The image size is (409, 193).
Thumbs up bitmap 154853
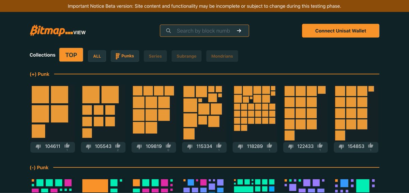[371, 146]
